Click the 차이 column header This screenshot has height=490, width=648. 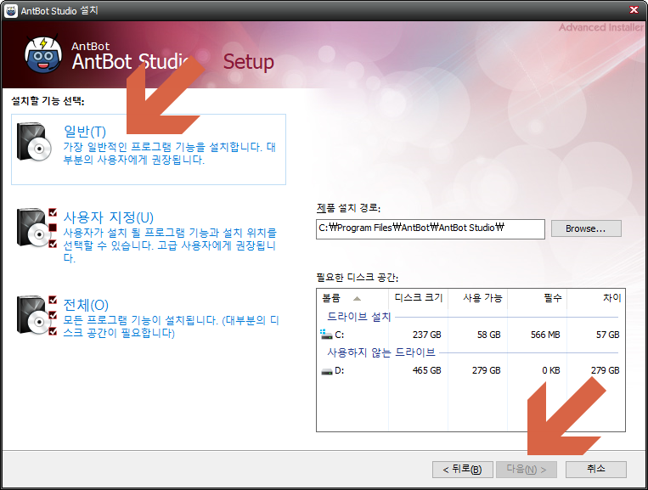[x=596, y=298]
